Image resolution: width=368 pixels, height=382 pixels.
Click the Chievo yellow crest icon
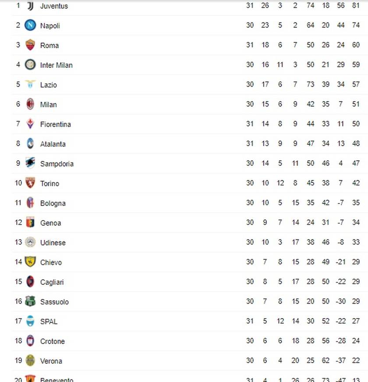click(x=30, y=262)
